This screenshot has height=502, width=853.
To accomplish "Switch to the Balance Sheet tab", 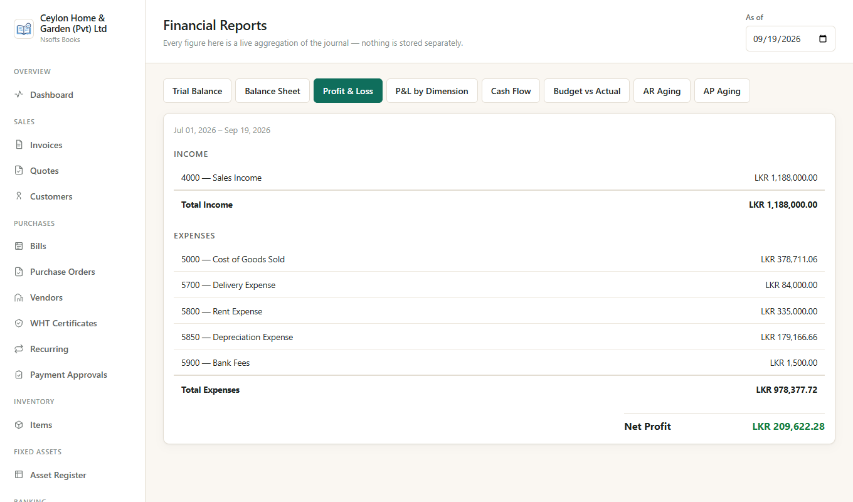I will pyautogui.click(x=272, y=91).
